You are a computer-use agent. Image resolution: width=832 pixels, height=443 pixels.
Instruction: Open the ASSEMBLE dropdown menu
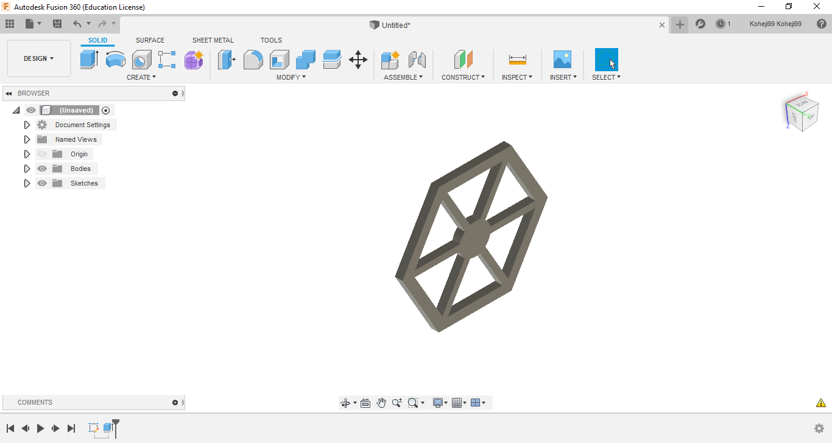click(403, 77)
